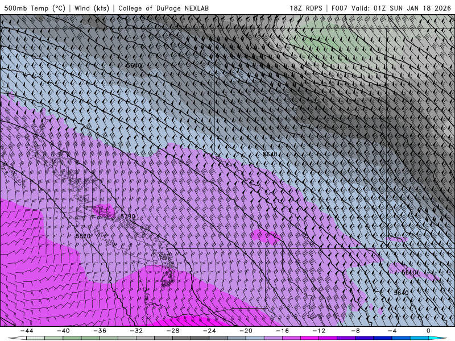Click the "01Z SUN JAN 18 2026" valid time
The height and width of the screenshot is (341, 455).
(412, 8)
